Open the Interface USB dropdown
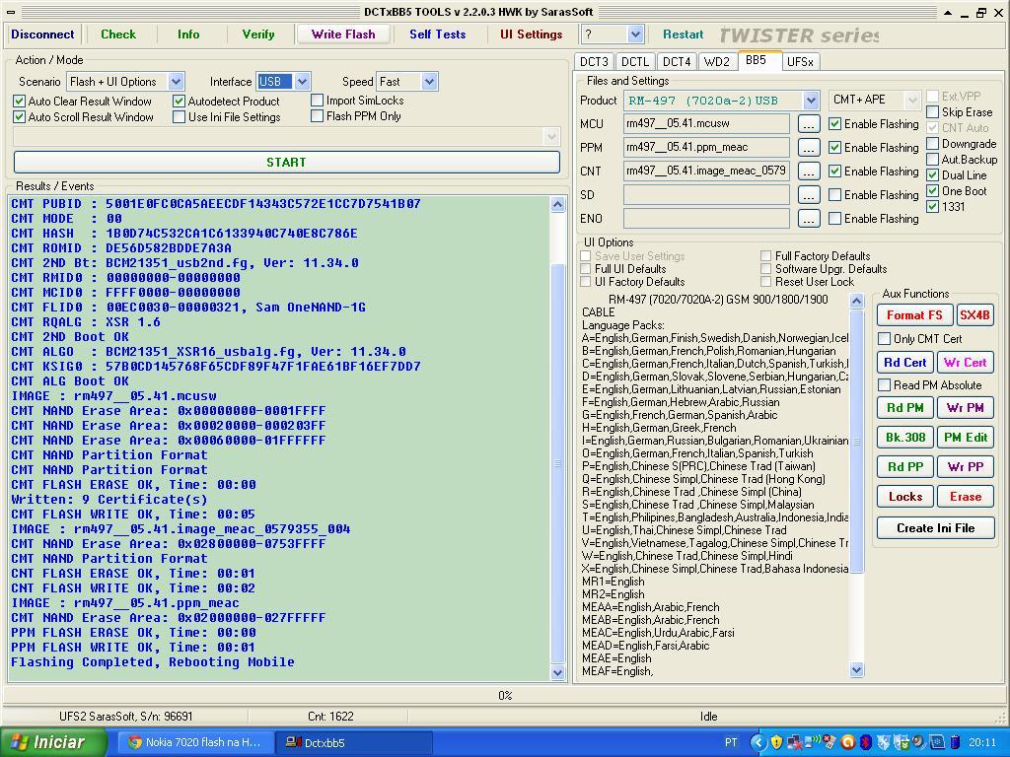Screen dimensions: 1010x757 click(x=303, y=82)
